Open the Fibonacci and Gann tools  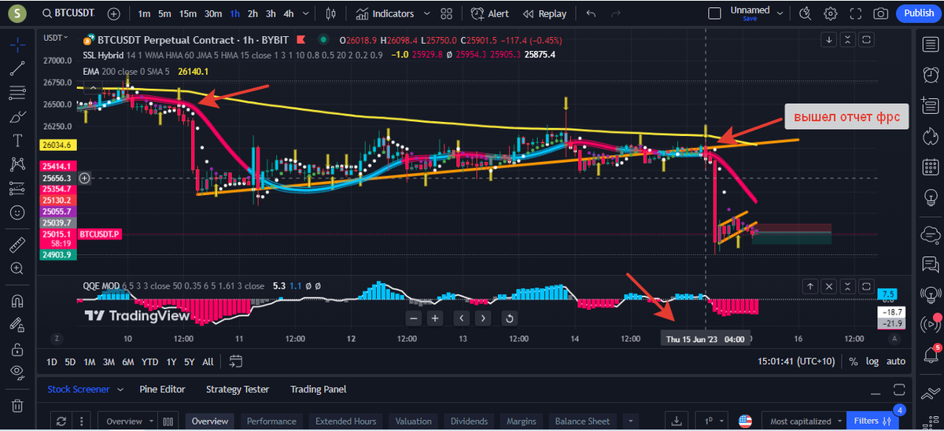(x=17, y=93)
